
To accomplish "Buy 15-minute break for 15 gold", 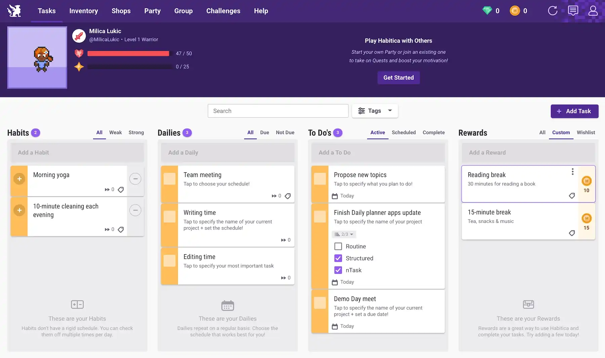I will [587, 222].
